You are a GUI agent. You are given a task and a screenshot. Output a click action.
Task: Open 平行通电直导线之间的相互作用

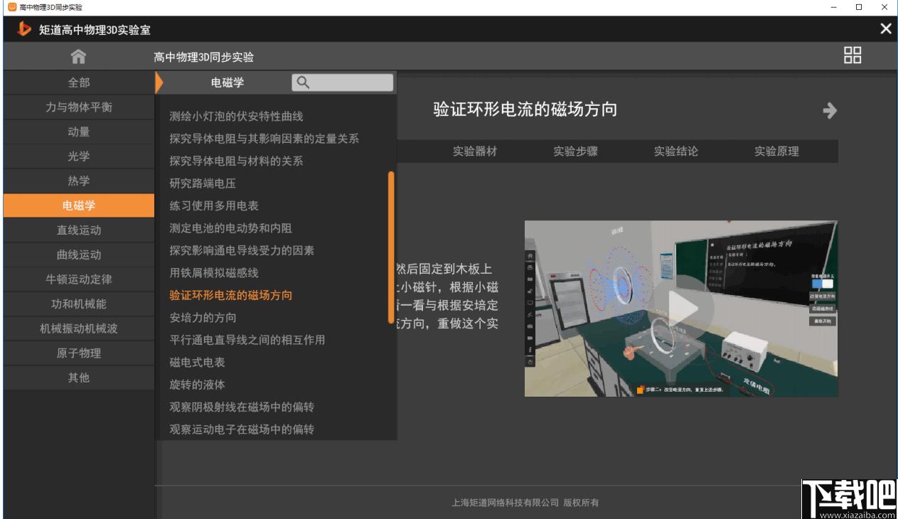tap(247, 340)
